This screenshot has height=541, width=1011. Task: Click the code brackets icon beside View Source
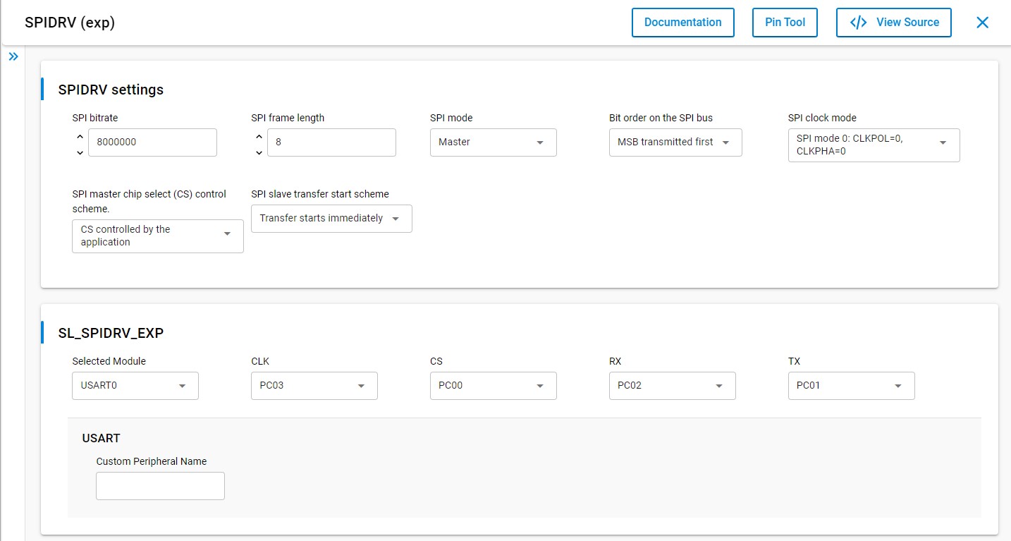click(x=857, y=22)
